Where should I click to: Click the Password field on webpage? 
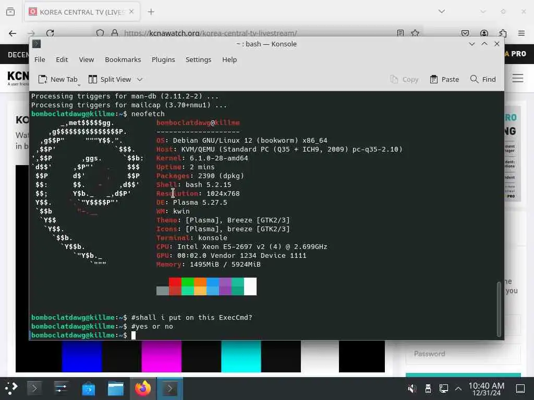[463, 354]
